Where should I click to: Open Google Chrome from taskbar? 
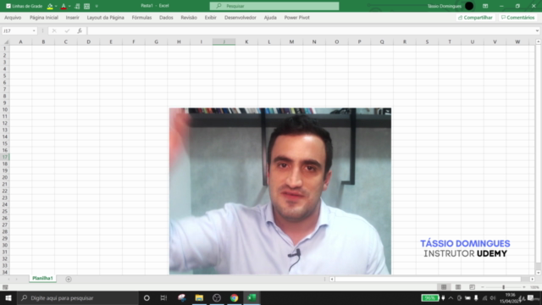pyautogui.click(x=235, y=297)
